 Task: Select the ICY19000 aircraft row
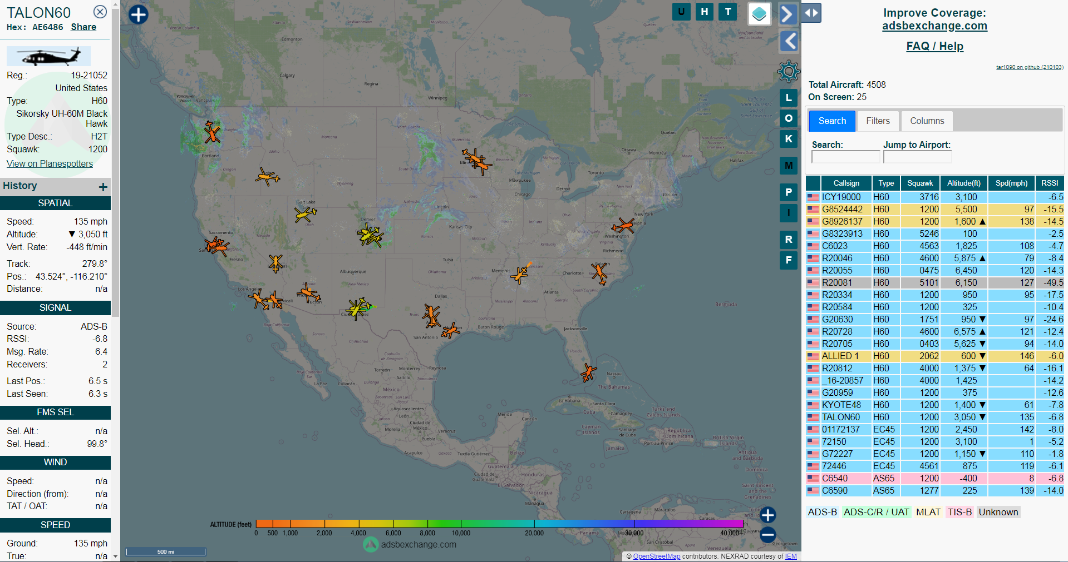[x=935, y=197]
